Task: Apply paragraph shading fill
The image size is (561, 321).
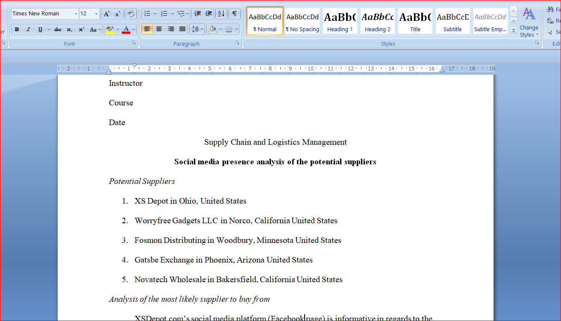Action: 212,29
